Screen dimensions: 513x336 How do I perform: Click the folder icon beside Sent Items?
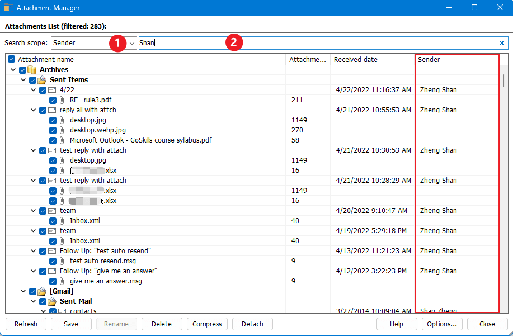[42, 79]
